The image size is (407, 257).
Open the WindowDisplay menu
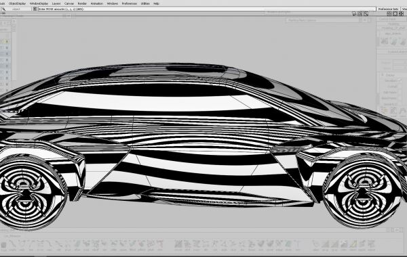39,3
